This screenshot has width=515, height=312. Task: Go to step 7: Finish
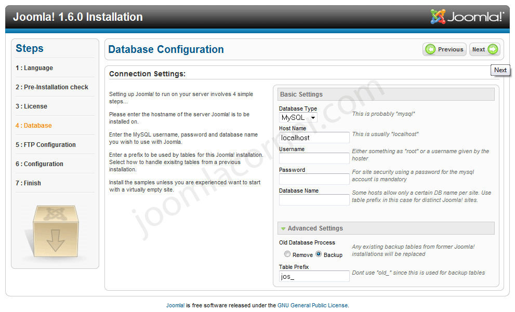(x=28, y=183)
